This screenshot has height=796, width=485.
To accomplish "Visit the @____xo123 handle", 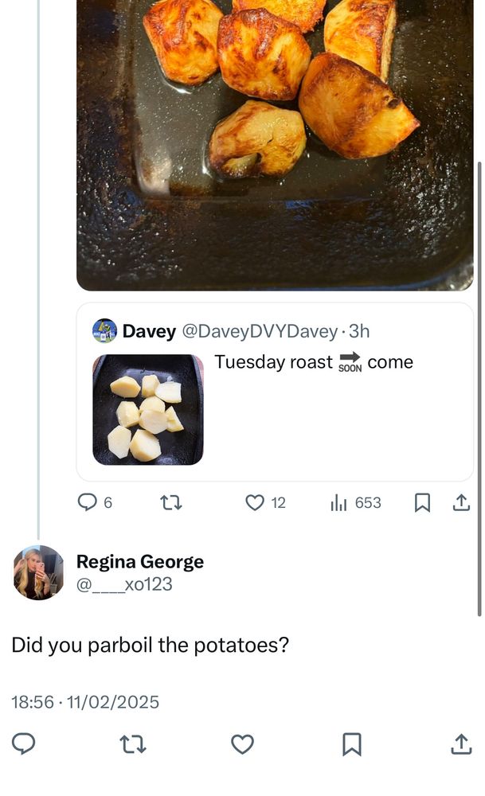I will 124,584.
